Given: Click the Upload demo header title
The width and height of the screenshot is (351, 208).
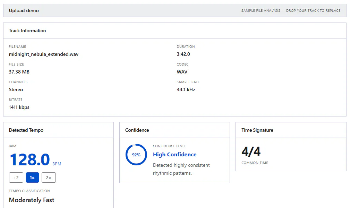Looking at the screenshot, I should [x=24, y=10].
